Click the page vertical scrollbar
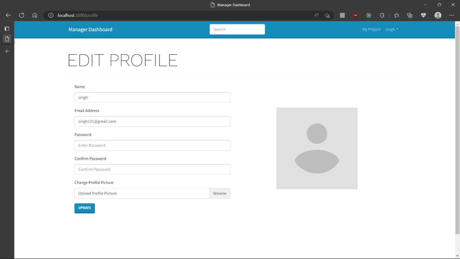460x259 pixels. pos(457,130)
